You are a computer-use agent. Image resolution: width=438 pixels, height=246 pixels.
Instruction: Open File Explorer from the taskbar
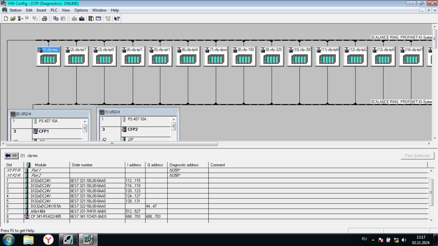[x=28, y=239]
